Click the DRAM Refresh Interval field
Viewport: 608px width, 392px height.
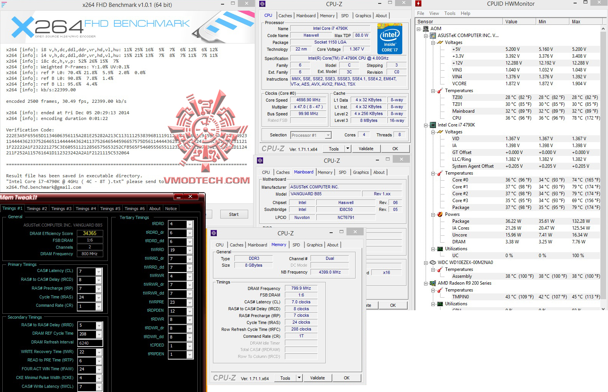tap(90, 343)
